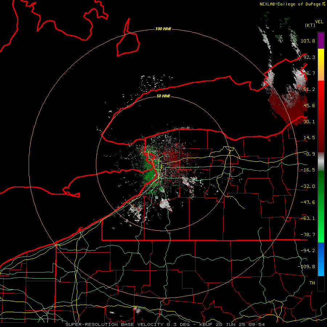Select the 14.5 scale value
Image resolution: width=327 pixels, height=327 pixels.
pyautogui.click(x=309, y=138)
